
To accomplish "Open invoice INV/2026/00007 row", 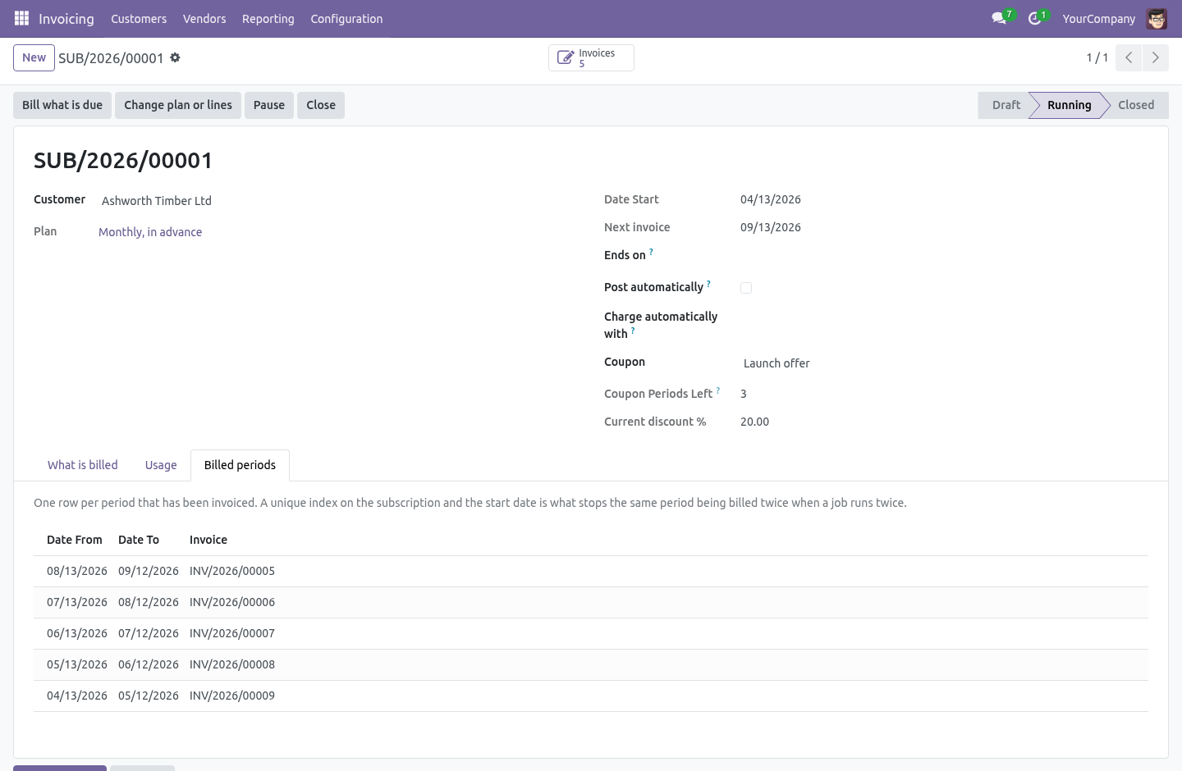I will click(591, 633).
